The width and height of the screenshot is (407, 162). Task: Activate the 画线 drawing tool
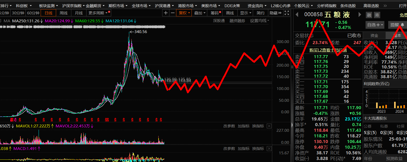pos(230,13)
